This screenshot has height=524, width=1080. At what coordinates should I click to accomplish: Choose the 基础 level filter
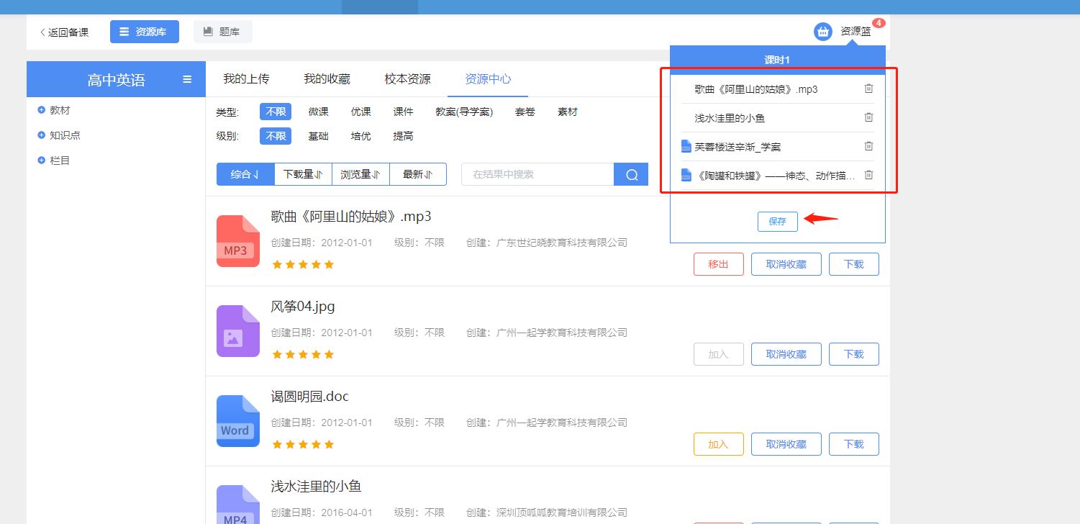pos(318,136)
